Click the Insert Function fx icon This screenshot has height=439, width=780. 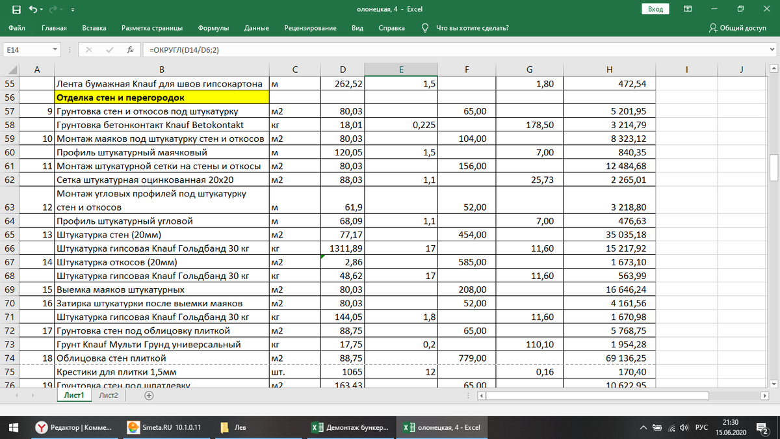tap(130, 50)
